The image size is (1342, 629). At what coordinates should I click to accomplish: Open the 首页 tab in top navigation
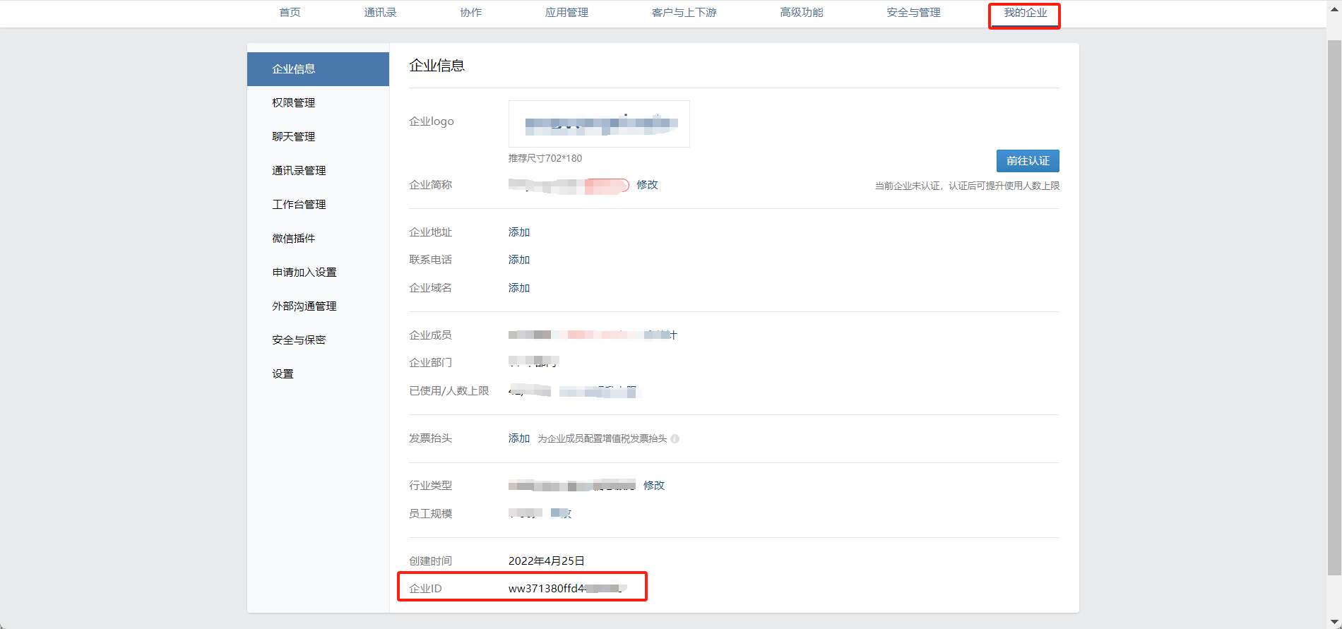click(x=290, y=13)
